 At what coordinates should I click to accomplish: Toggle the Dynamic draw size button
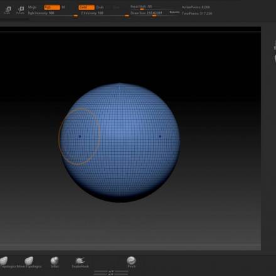(174, 13)
